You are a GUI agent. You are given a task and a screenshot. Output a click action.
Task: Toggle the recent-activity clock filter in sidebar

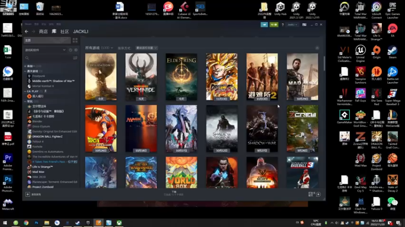click(x=70, y=50)
